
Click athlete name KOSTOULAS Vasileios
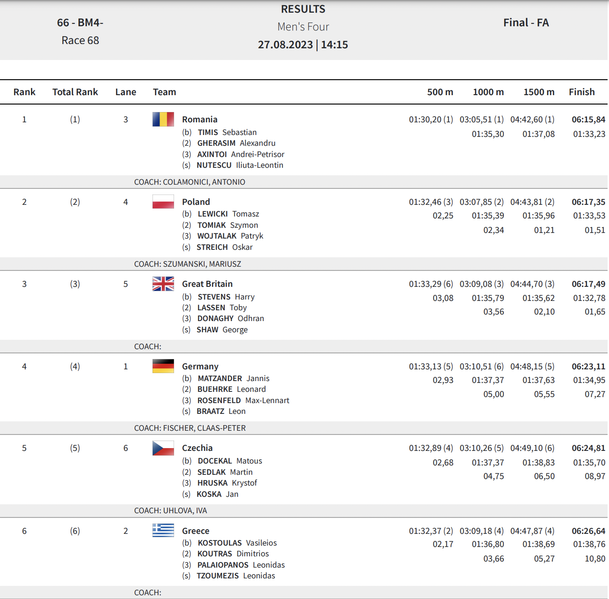237,543
